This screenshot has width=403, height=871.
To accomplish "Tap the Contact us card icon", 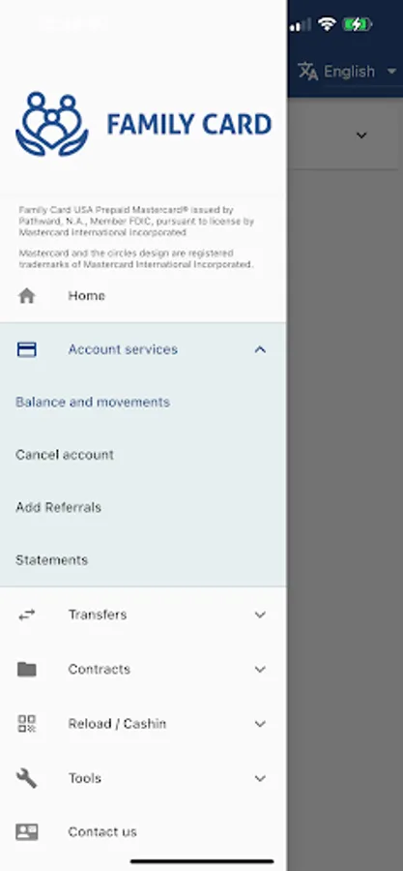I will point(27,831).
